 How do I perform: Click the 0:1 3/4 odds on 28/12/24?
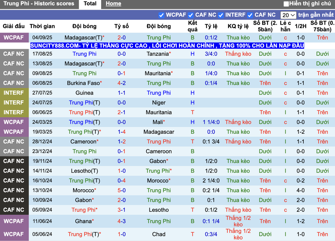[211, 142]
